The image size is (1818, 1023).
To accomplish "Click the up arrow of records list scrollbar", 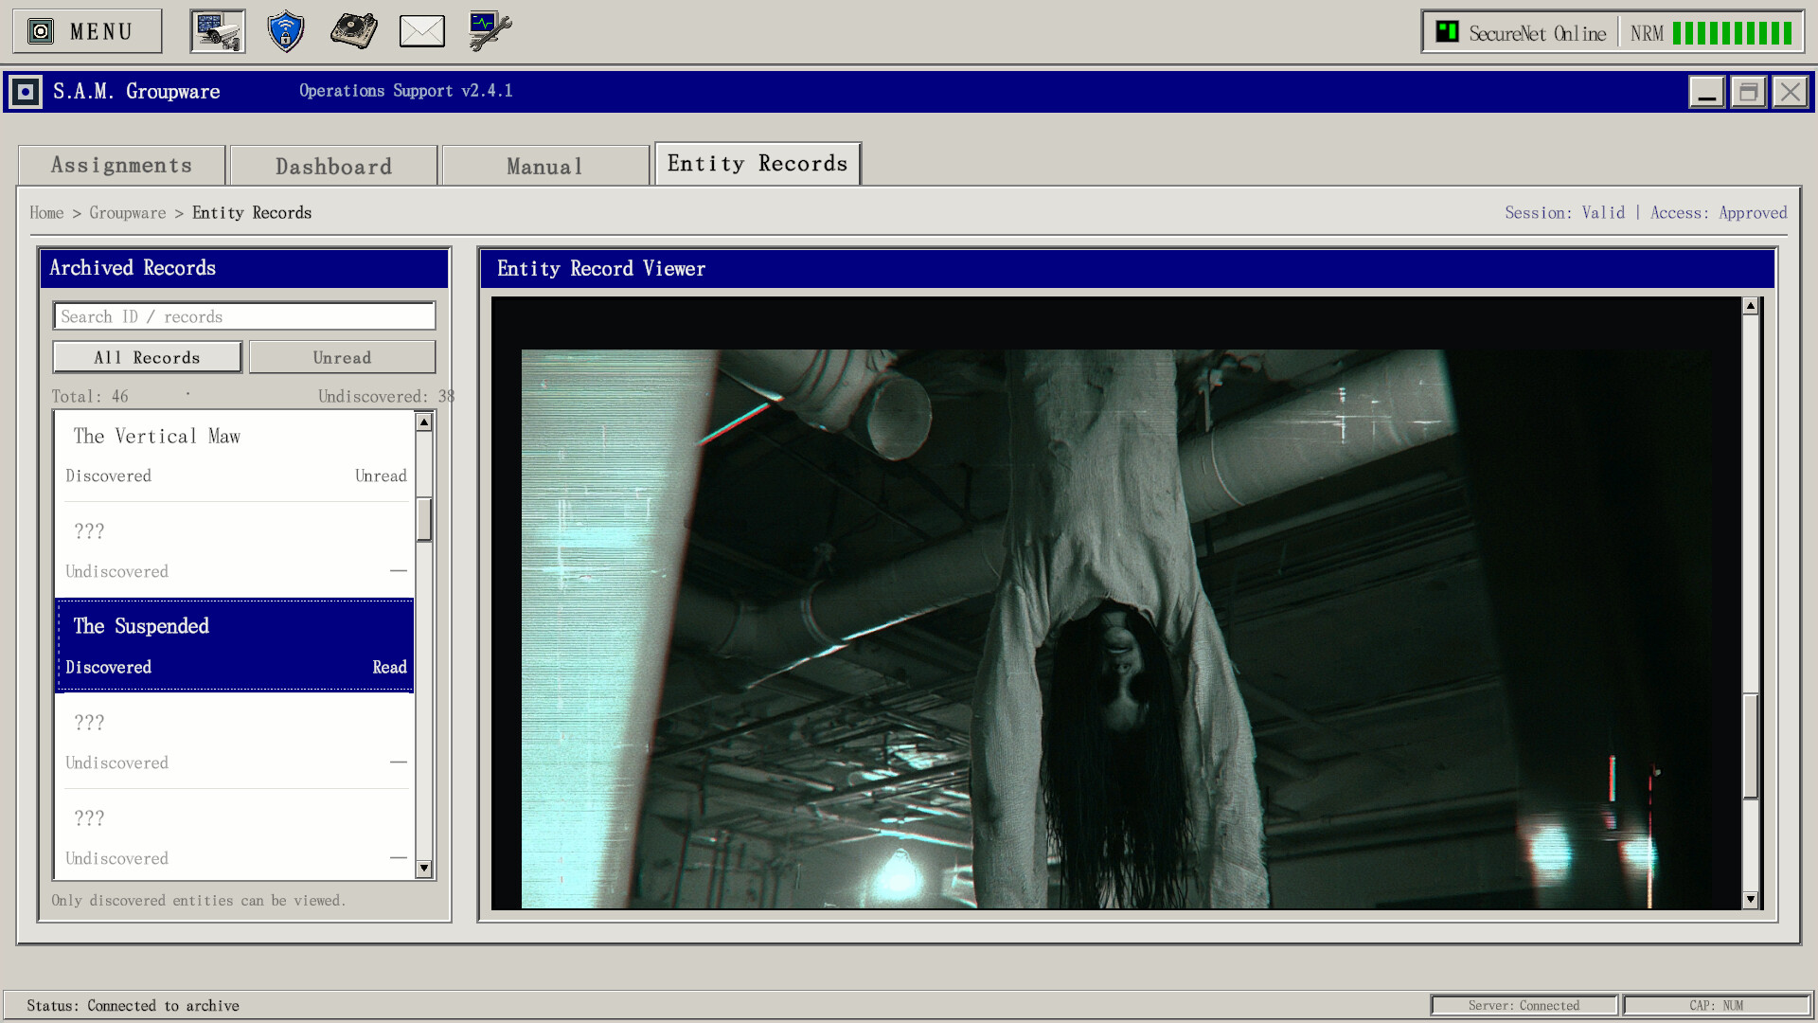I will pyautogui.click(x=424, y=422).
